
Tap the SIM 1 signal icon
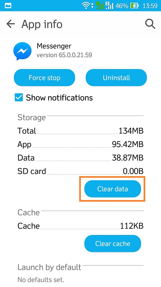99,5
